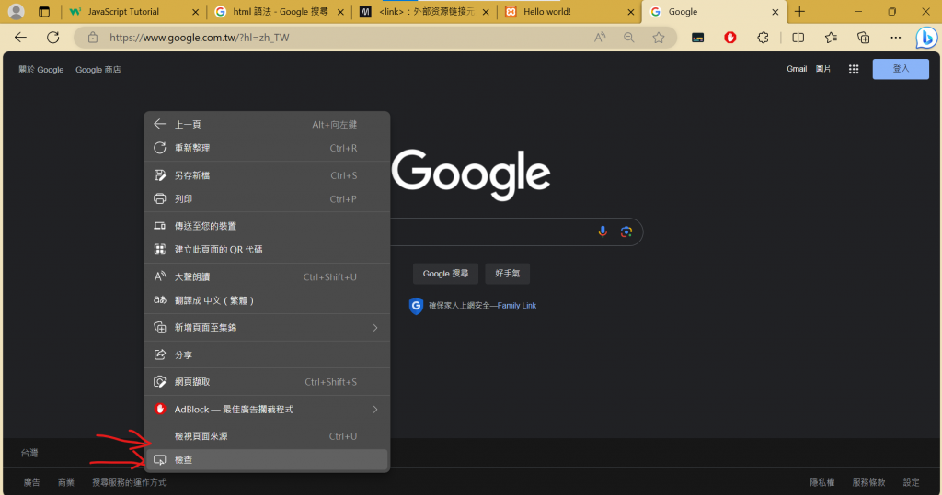
Task: Switch to the JavaScript Tutorial tab
Action: pos(132,11)
